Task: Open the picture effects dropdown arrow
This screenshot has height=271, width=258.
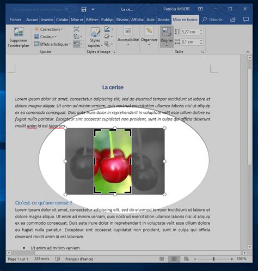Action: pos(112,37)
